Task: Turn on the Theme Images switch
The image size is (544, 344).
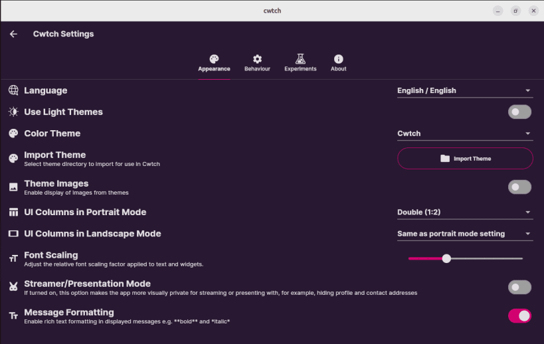Action: [x=519, y=187]
